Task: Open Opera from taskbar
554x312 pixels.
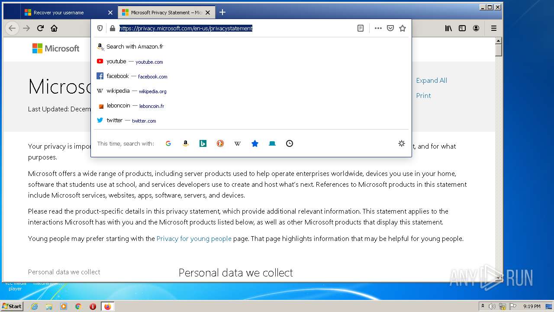Action: (x=93, y=306)
